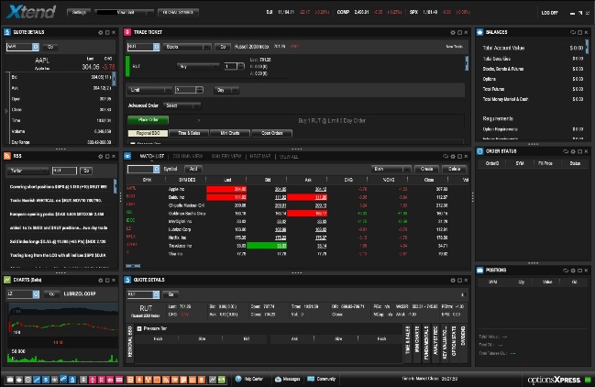This screenshot has width=595, height=387.
Task: Switch to the GALLERY VIEW tab
Action: (226, 156)
